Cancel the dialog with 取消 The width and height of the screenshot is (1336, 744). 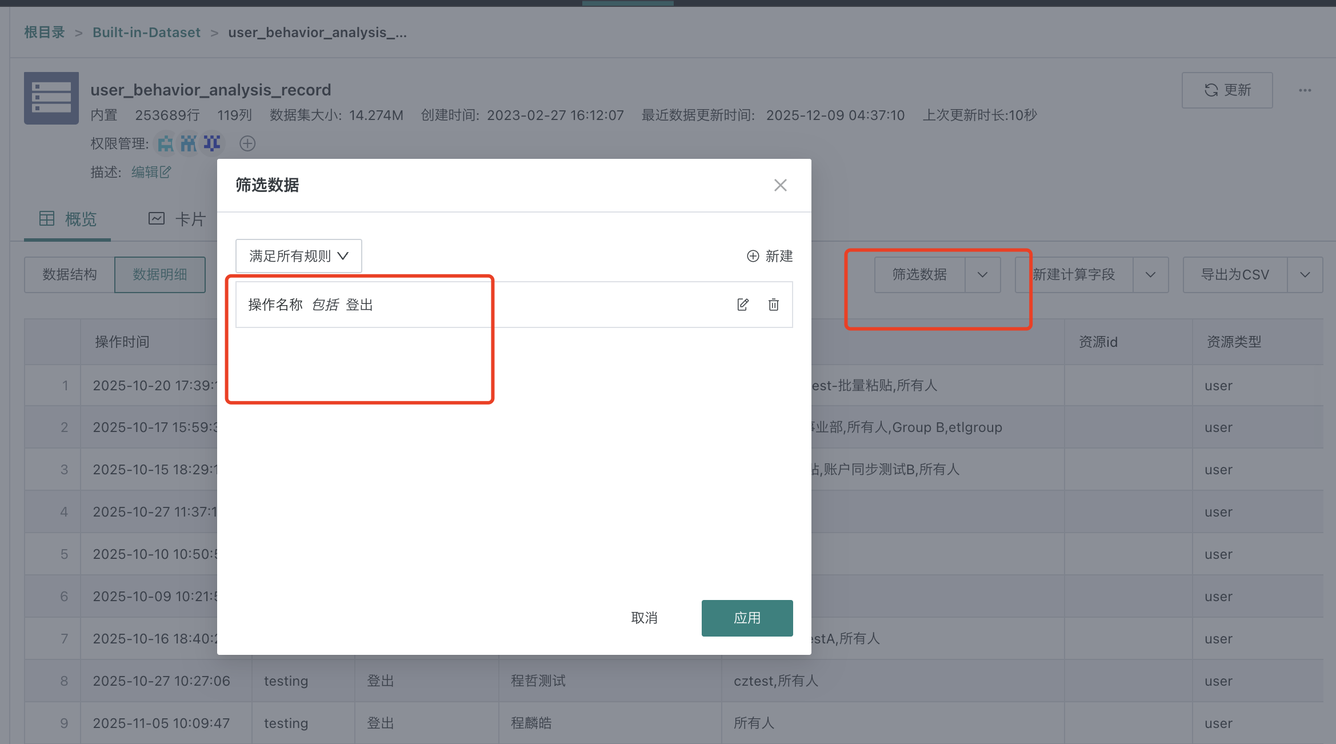[645, 618]
